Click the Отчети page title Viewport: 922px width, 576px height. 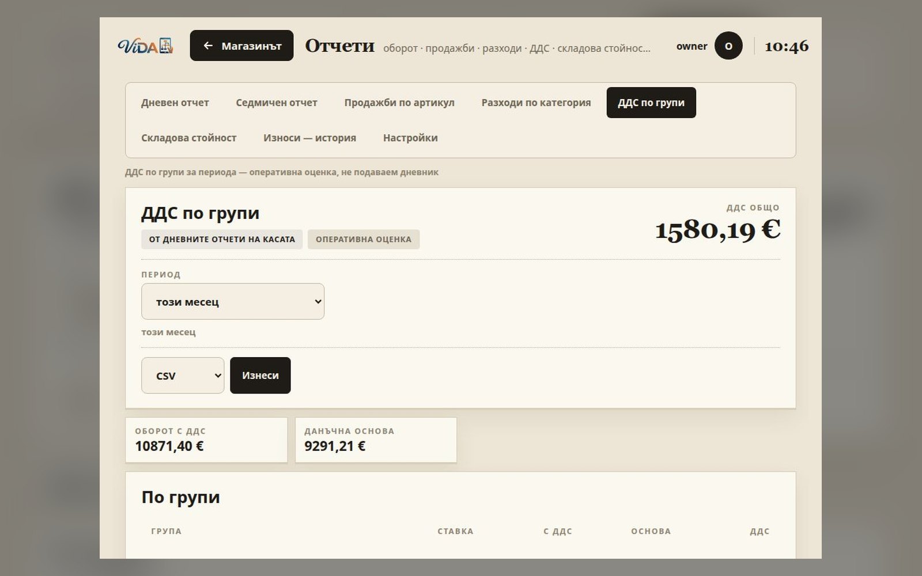pos(339,46)
